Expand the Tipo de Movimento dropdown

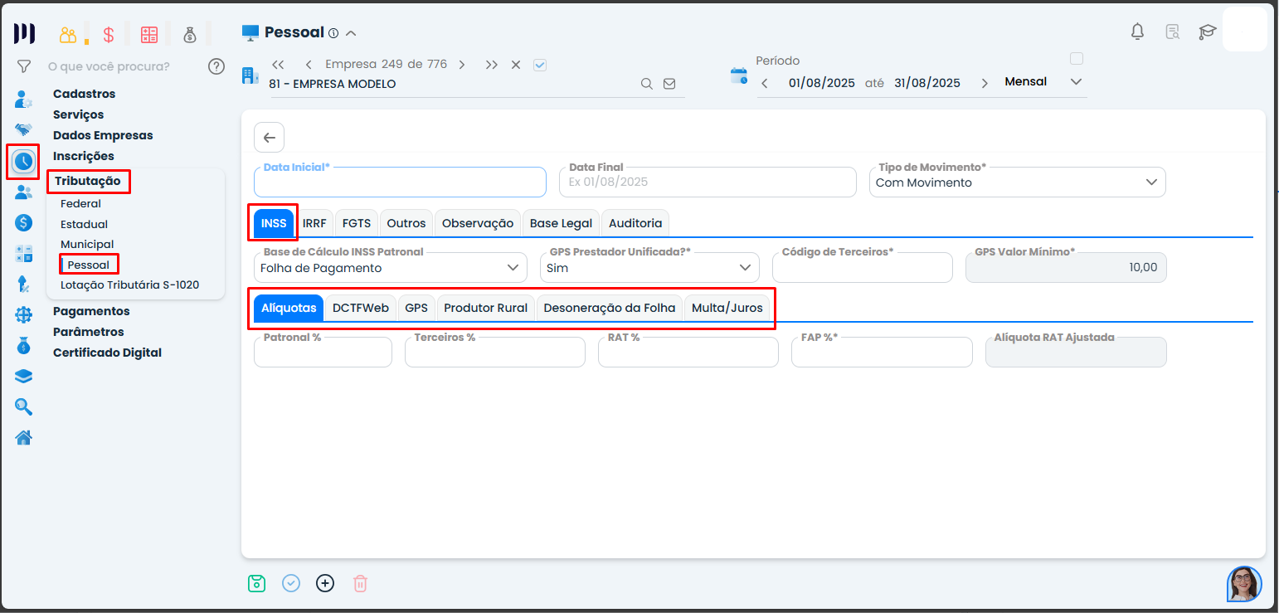pyautogui.click(x=1151, y=182)
